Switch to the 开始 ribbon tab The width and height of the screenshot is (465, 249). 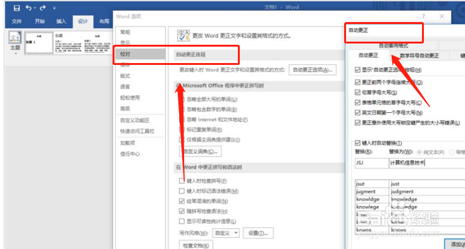tap(39, 21)
